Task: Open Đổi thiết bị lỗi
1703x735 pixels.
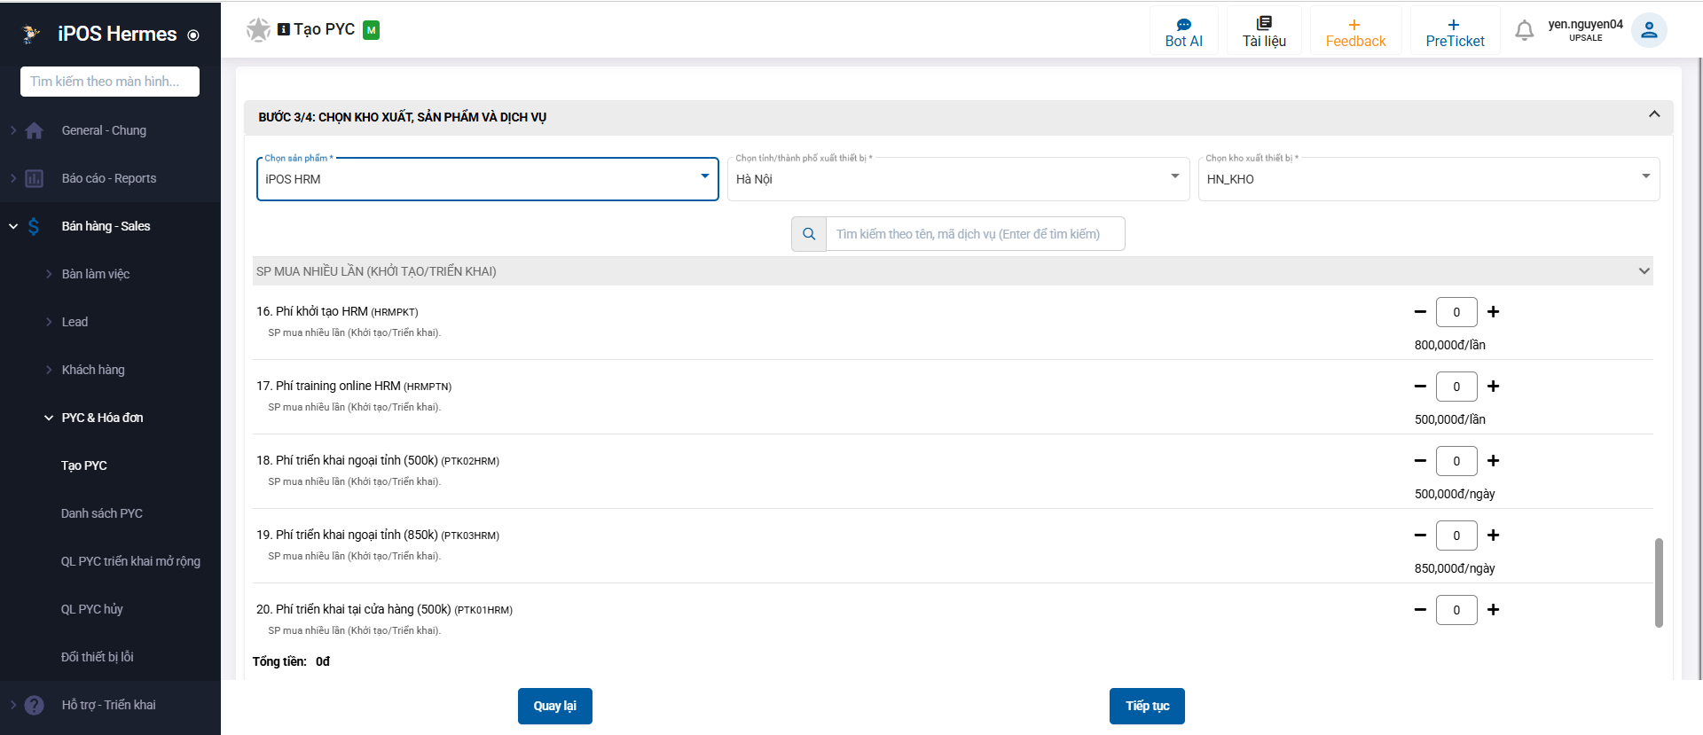Action: tap(98, 657)
